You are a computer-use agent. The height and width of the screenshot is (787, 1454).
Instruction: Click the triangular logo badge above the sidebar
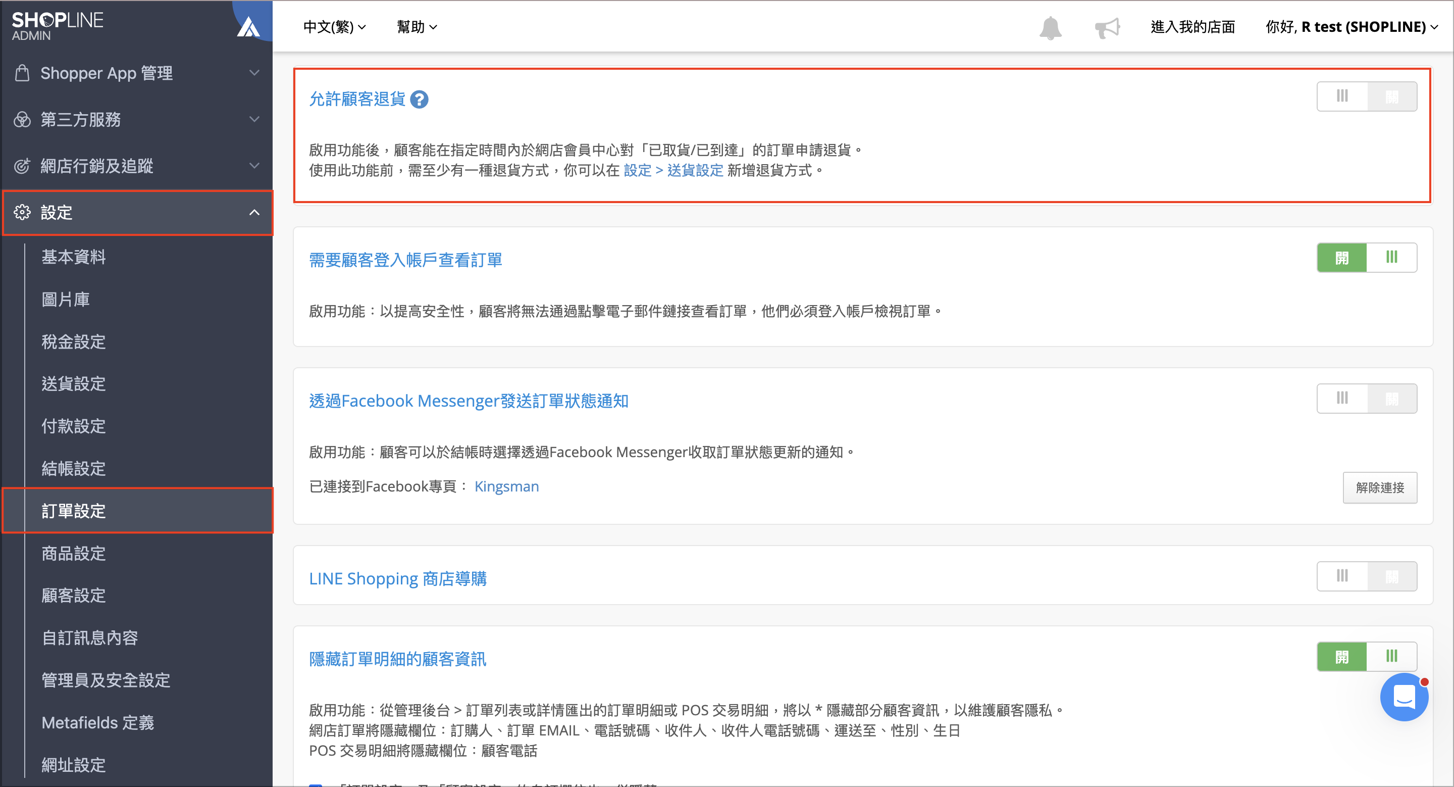tap(248, 26)
